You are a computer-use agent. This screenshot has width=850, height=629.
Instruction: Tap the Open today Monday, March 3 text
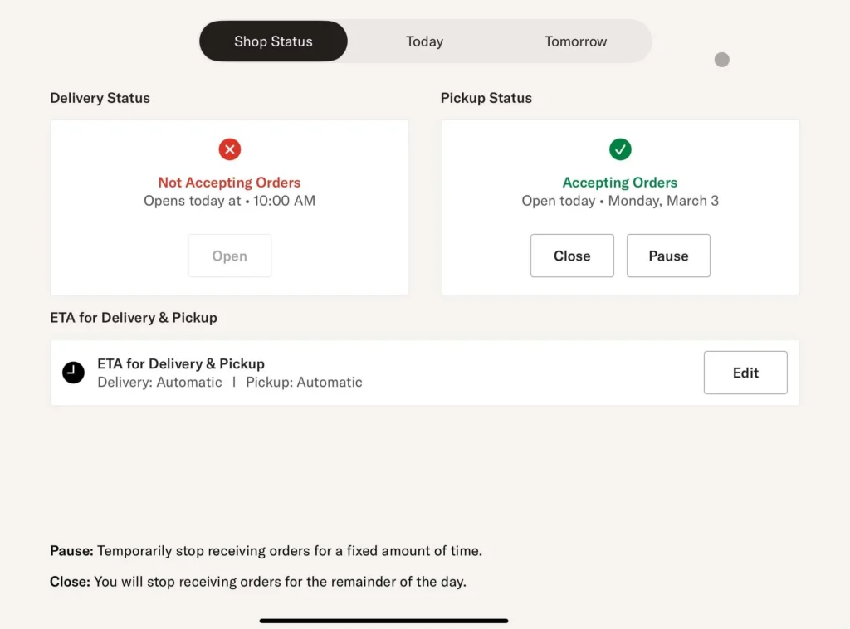tap(620, 201)
